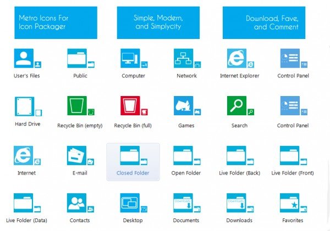Click the Metro Icons For Icon Packager banner

click(56, 22)
